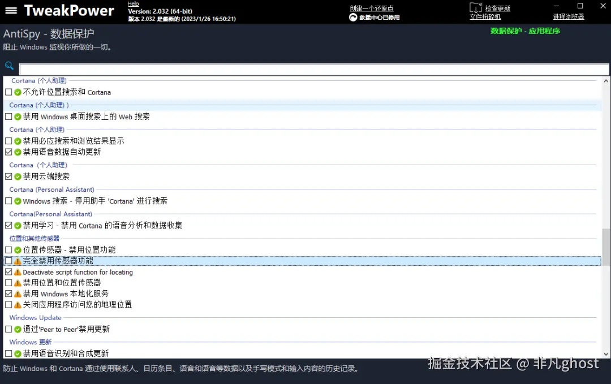Open the Help link
Viewport: 611px width, 384px height.
pyautogui.click(x=134, y=3)
